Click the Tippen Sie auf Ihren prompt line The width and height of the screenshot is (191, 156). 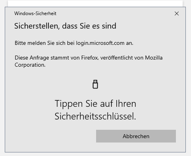(x=95, y=104)
